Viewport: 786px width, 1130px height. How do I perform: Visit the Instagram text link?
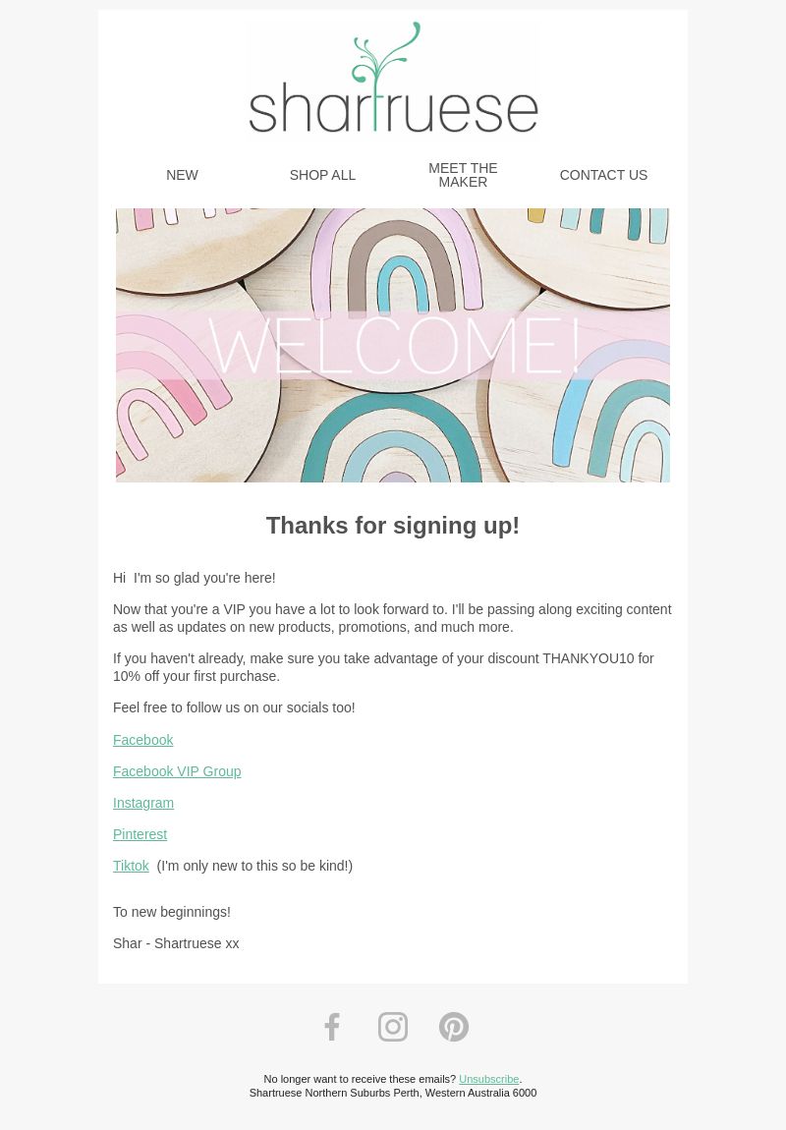coord(143,803)
